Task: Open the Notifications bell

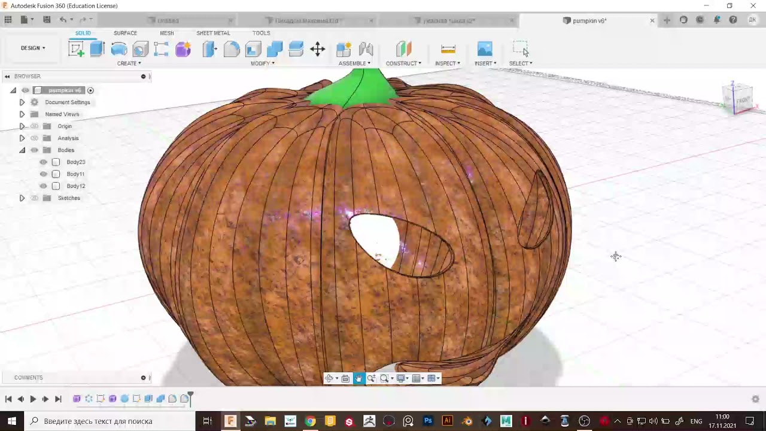Action: click(x=717, y=20)
